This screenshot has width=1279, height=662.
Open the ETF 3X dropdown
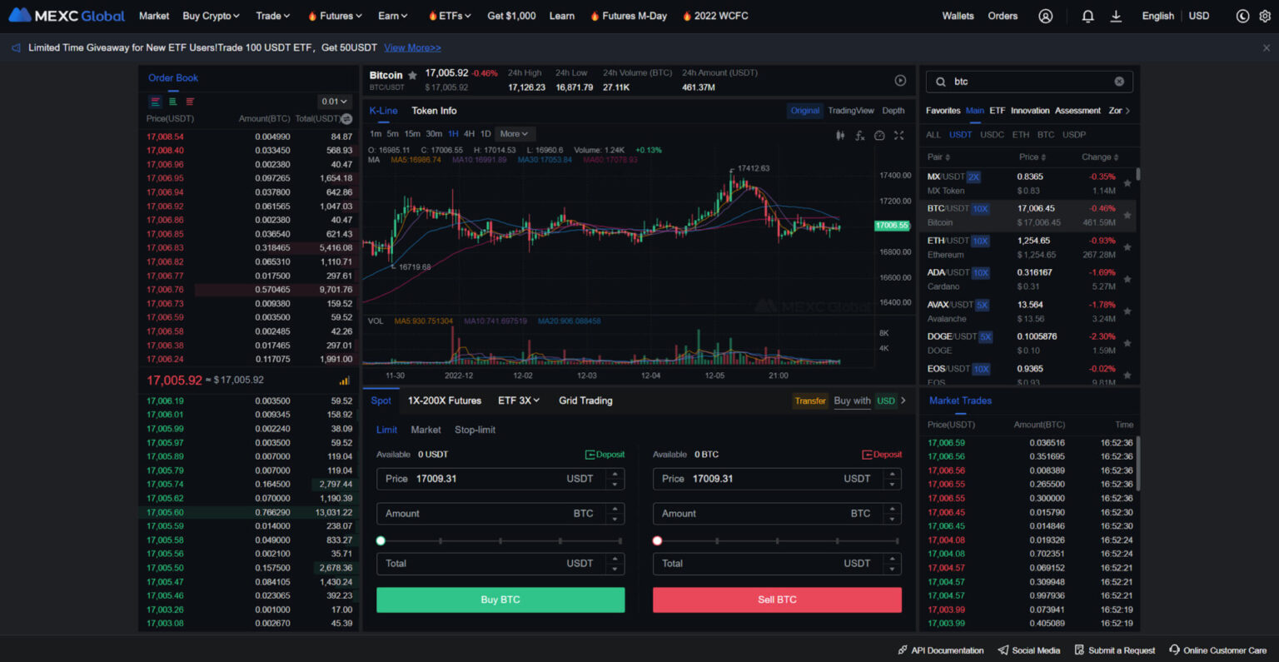518,401
